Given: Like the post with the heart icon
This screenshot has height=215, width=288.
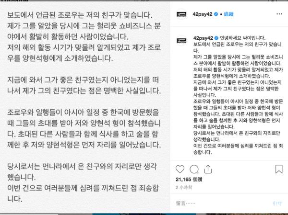Looking at the screenshot, I should 180,169.
